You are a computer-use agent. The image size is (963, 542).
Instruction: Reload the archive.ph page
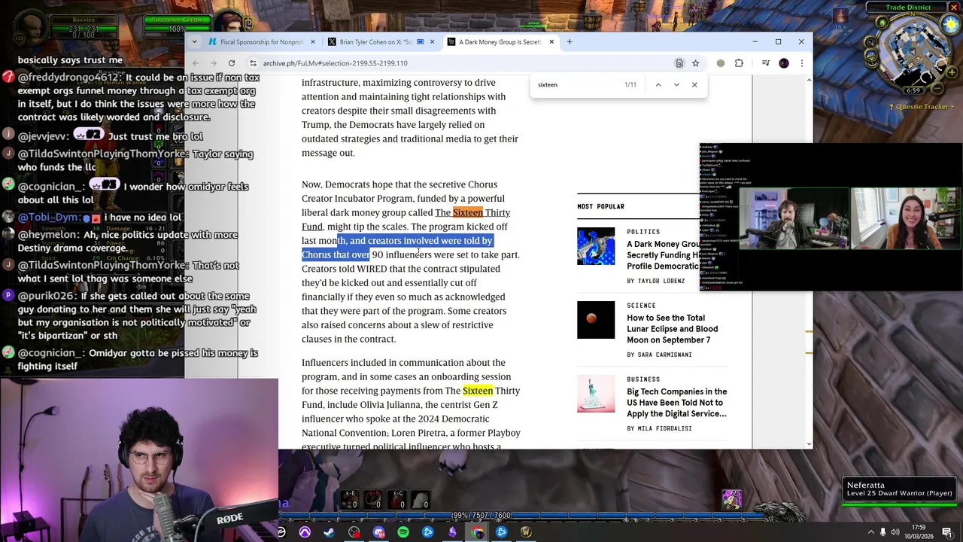click(x=232, y=63)
